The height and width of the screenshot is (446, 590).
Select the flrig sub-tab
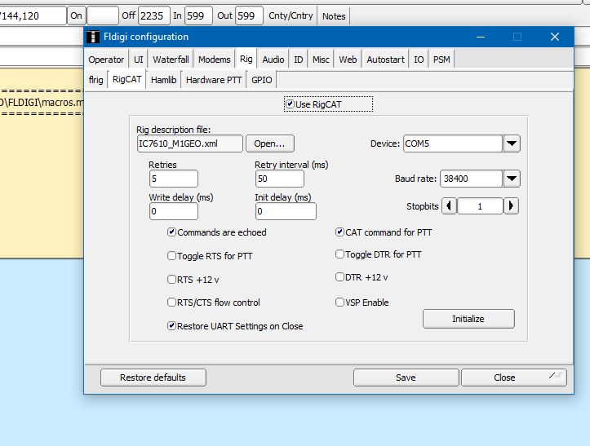(96, 80)
